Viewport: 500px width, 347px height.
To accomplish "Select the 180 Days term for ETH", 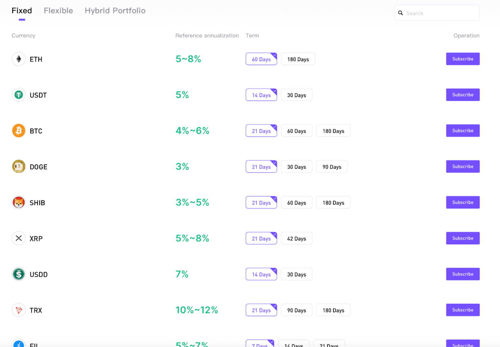I will (298, 59).
